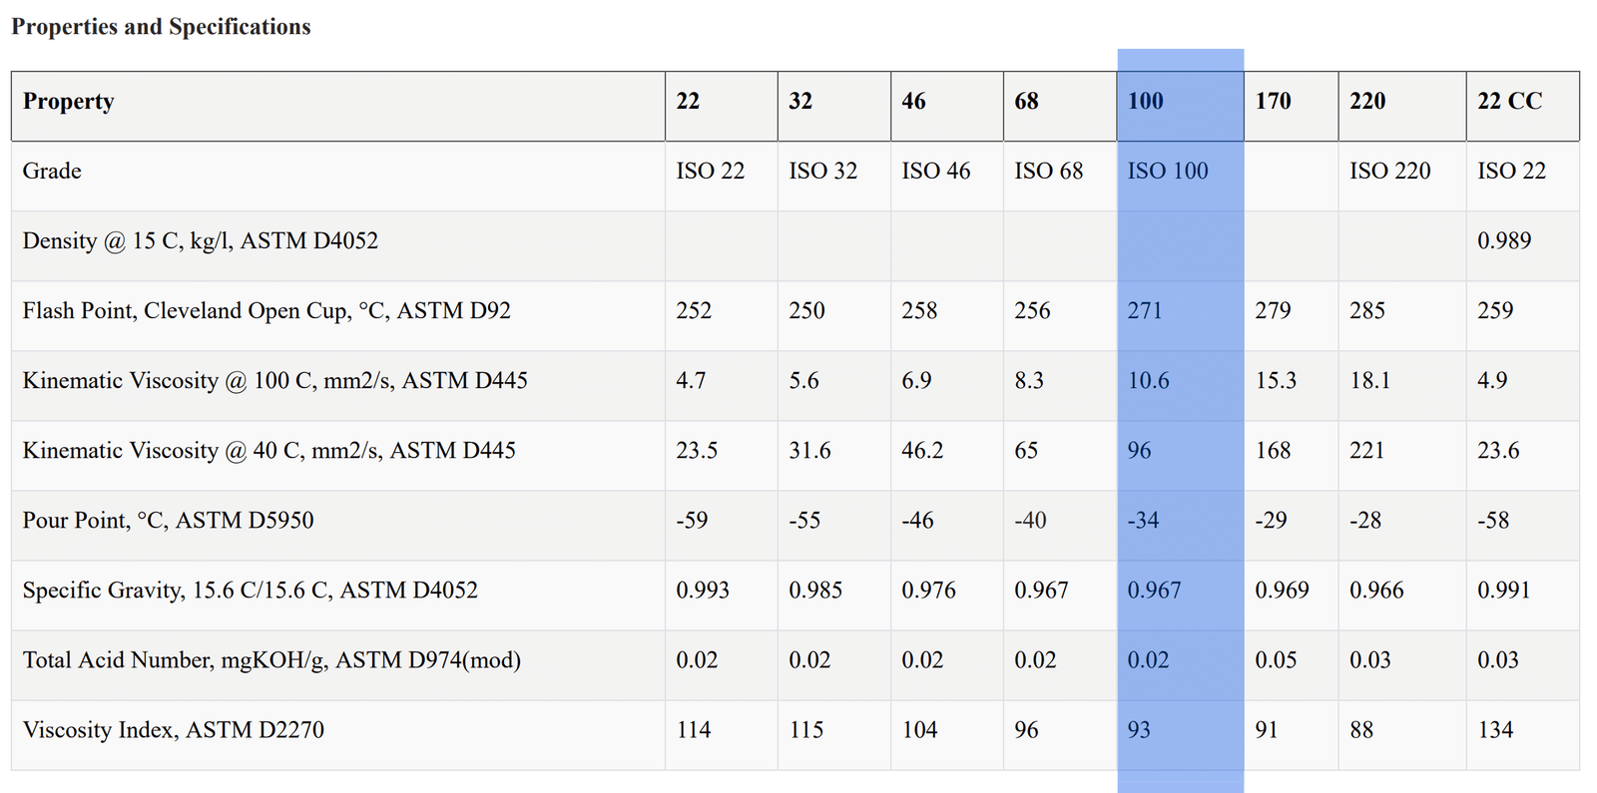Click the "22 CC" column header
Image resolution: width=1597 pixels, height=793 pixels.
(x=1509, y=101)
